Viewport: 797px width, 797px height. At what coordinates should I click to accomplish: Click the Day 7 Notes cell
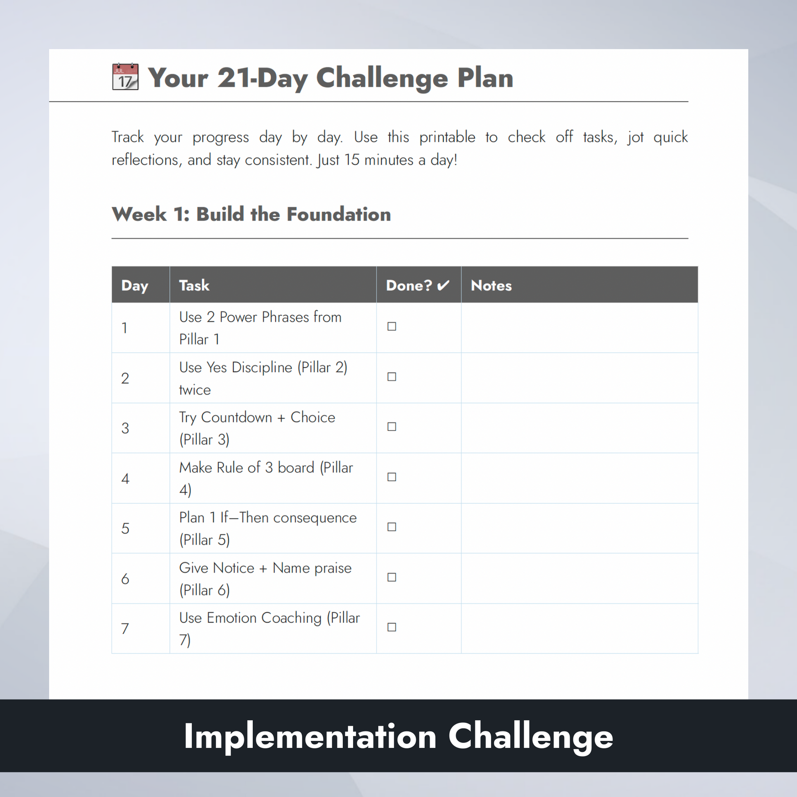click(579, 628)
